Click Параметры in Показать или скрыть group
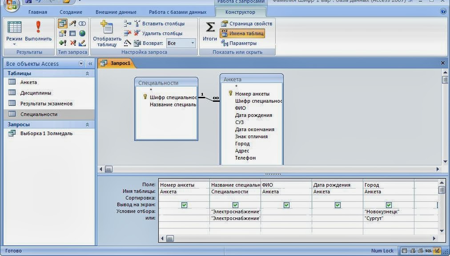 (x=239, y=43)
